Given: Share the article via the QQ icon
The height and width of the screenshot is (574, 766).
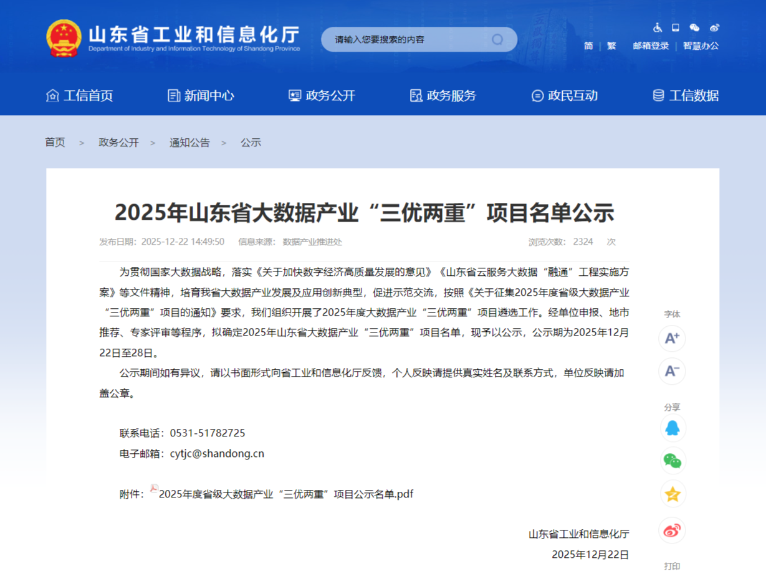Looking at the screenshot, I should pyautogui.click(x=672, y=428).
